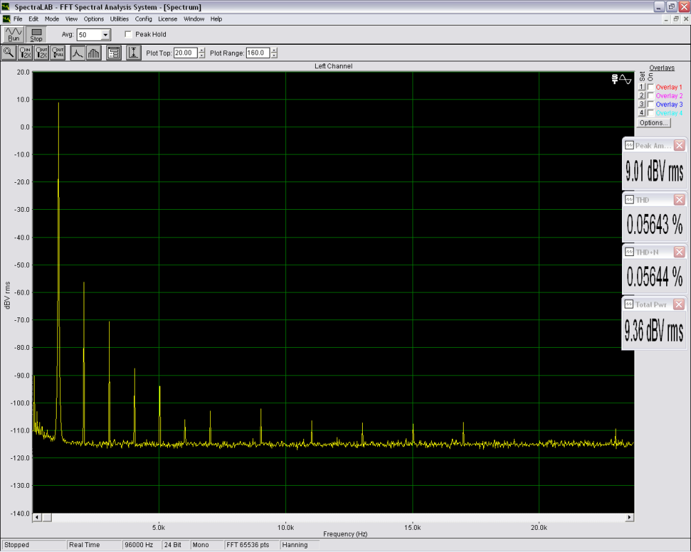Decrease Plot Top with the down arrow
This screenshot has height=552, width=691.
pyautogui.click(x=202, y=56)
